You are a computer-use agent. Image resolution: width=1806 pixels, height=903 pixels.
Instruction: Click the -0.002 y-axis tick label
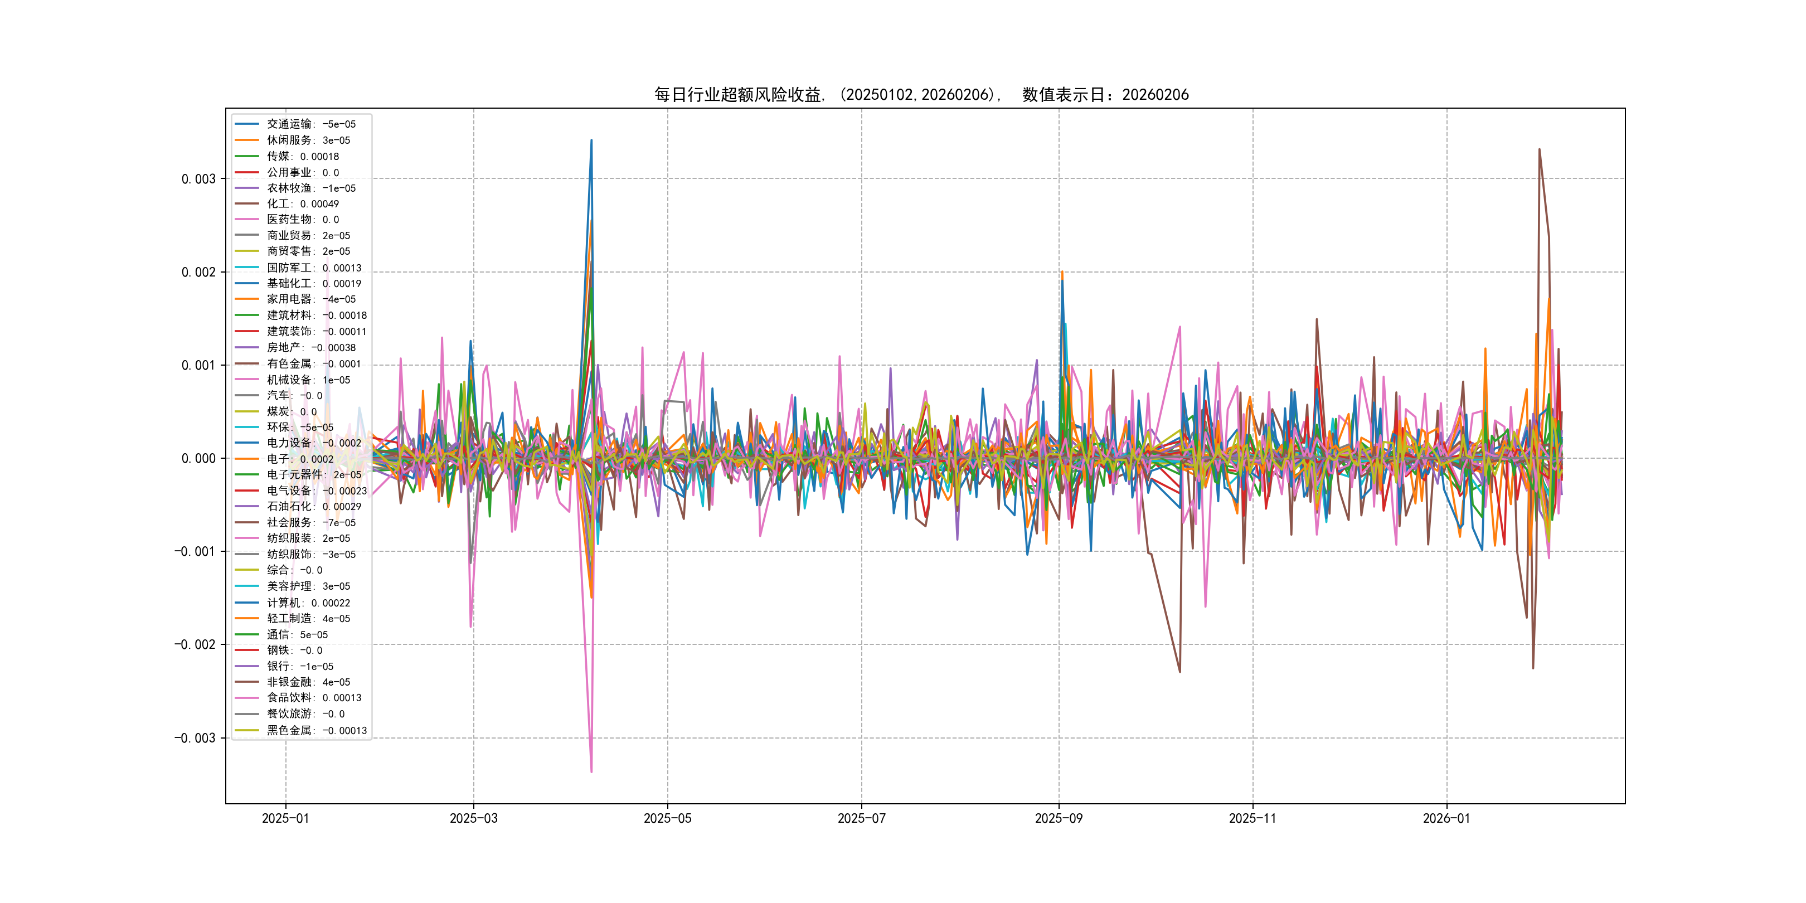pos(195,645)
